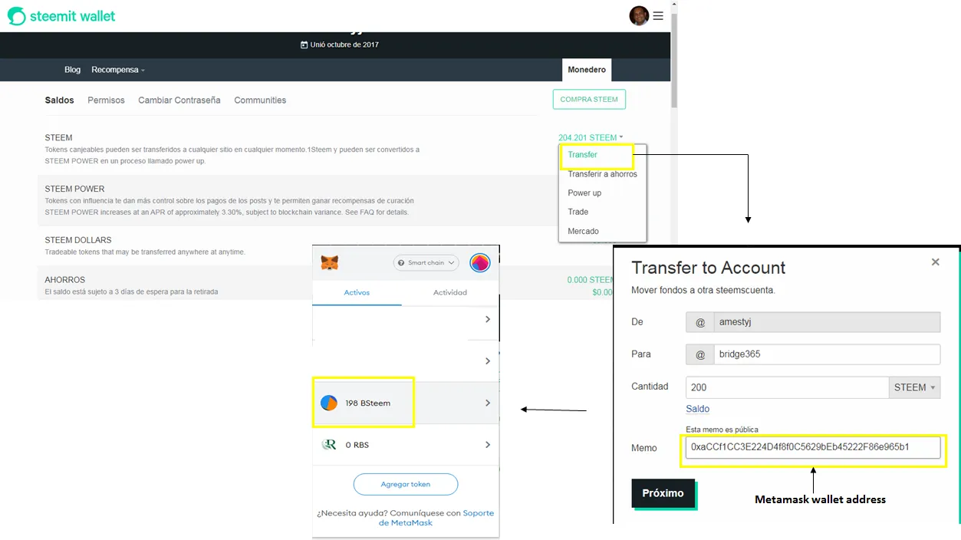Switch to the Monedero tab

(587, 70)
